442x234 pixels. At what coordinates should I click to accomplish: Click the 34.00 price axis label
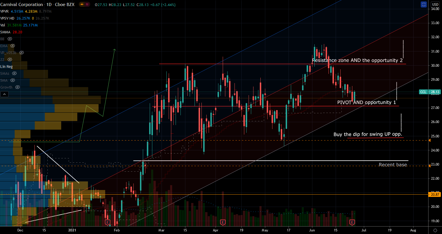[x=435, y=9]
